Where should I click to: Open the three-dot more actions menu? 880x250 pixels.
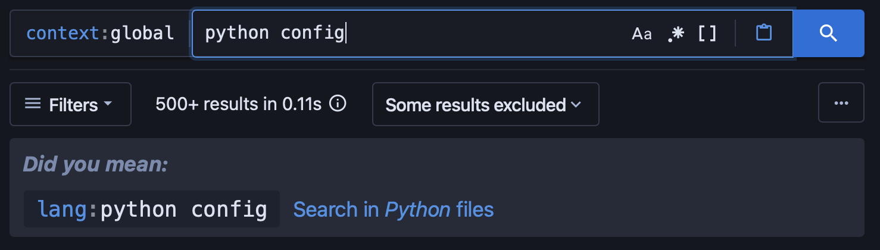[841, 104]
